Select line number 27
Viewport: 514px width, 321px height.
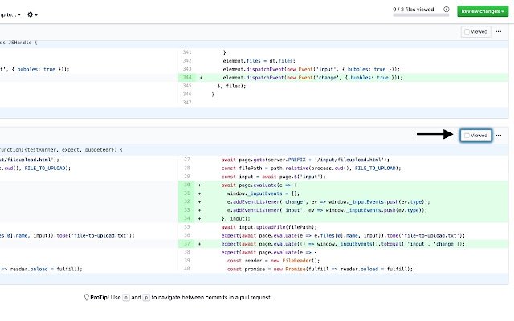point(187,160)
